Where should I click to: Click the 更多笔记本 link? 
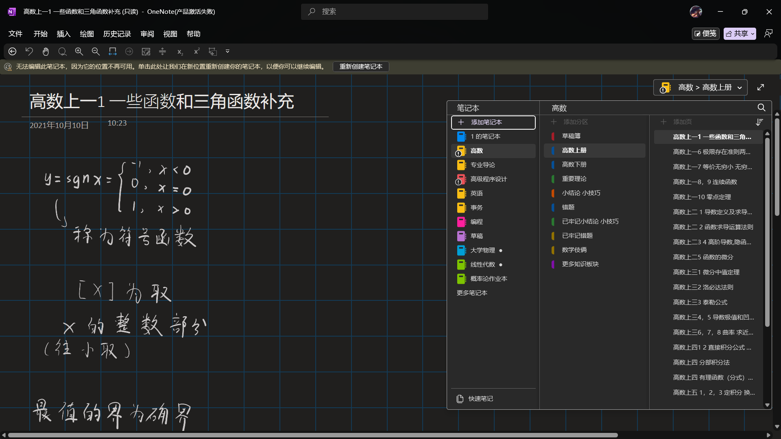[472, 293]
